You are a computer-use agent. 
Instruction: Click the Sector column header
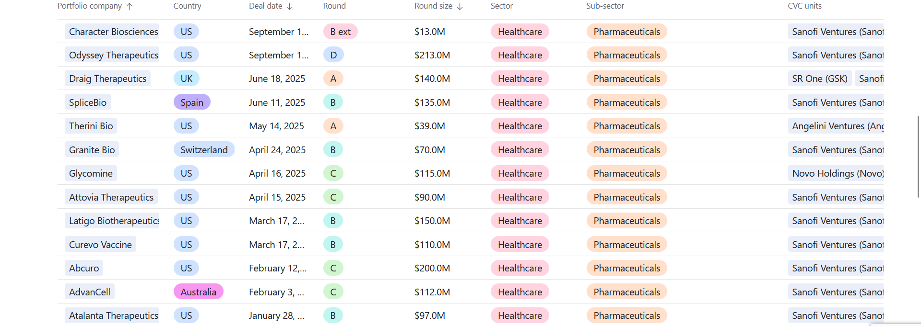pos(501,6)
